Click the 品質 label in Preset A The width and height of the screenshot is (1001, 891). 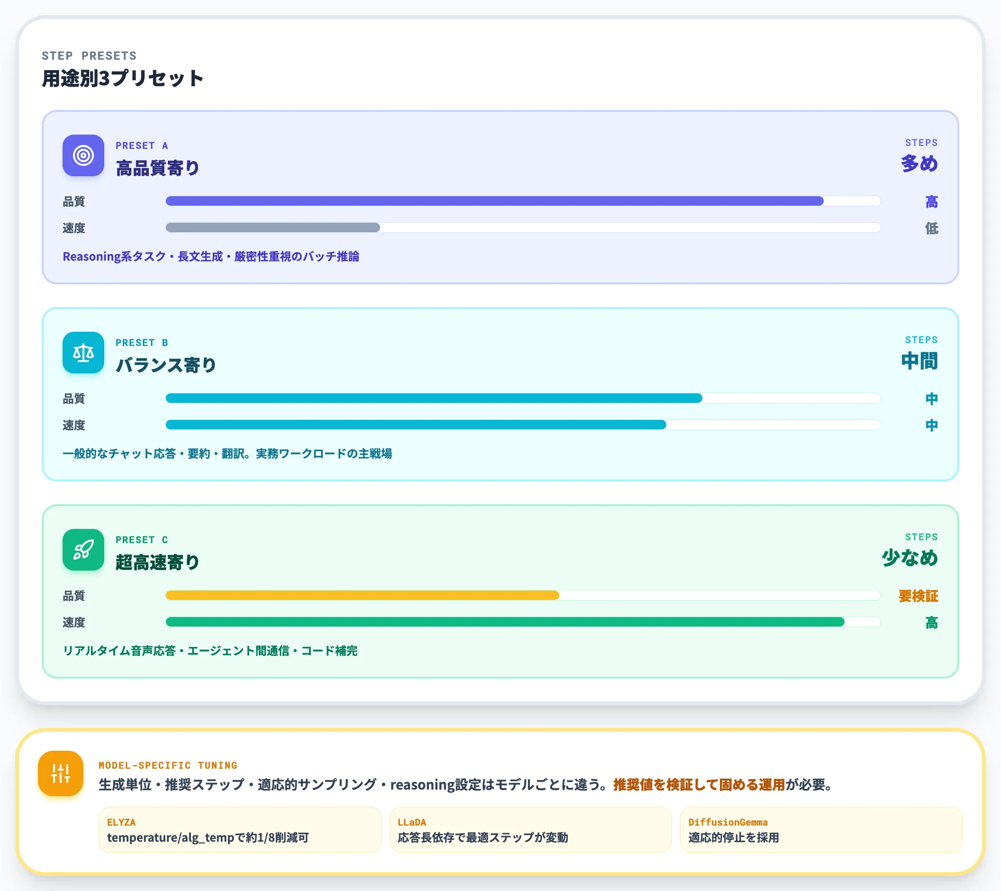74,201
